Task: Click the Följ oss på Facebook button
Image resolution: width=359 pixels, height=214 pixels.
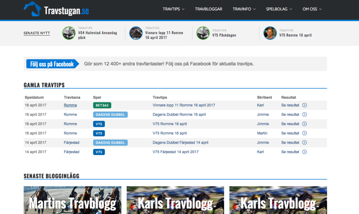Action: (x=52, y=64)
